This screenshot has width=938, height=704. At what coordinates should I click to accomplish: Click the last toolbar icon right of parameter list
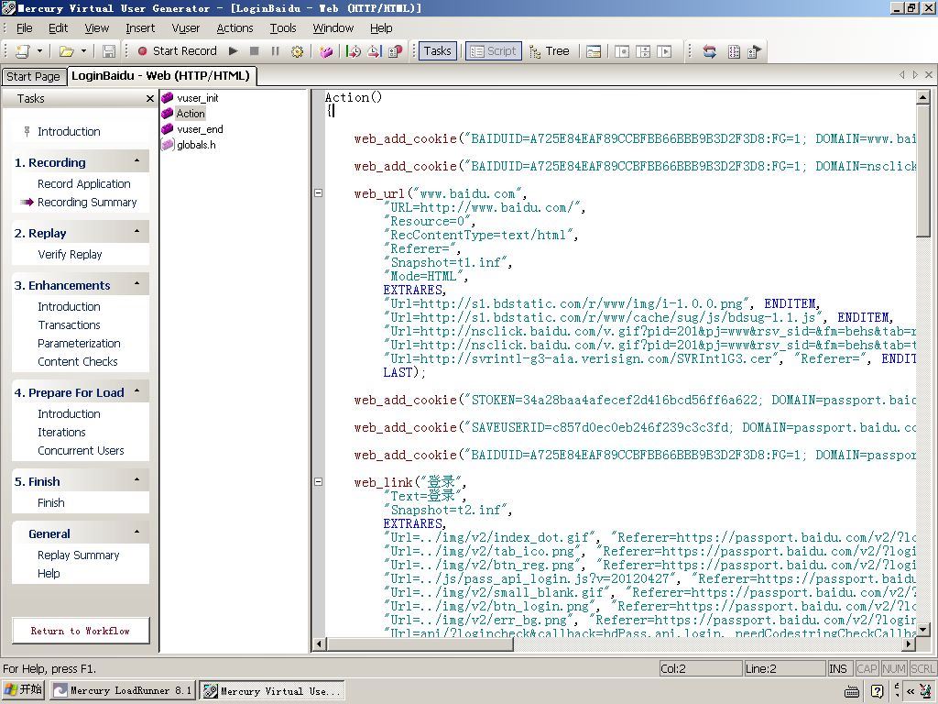point(755,51)
